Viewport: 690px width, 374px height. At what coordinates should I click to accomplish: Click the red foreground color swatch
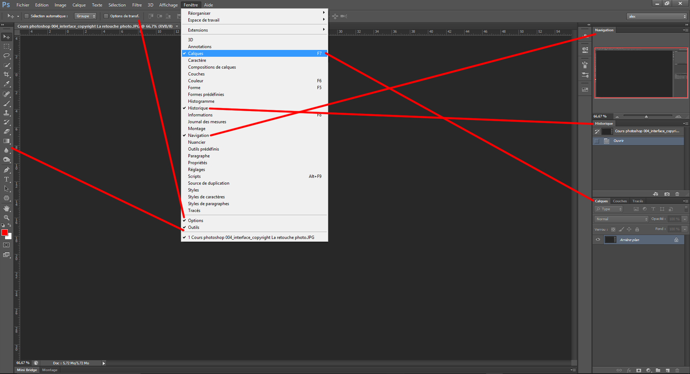click(x=5, y=233)
